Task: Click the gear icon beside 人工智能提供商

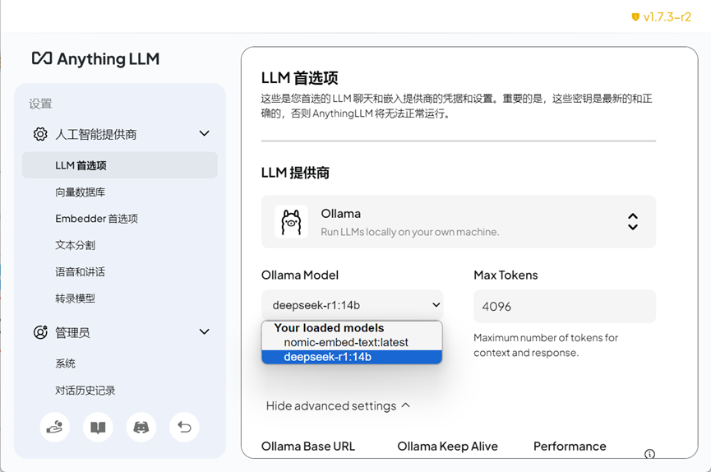Action: (40, 134)
